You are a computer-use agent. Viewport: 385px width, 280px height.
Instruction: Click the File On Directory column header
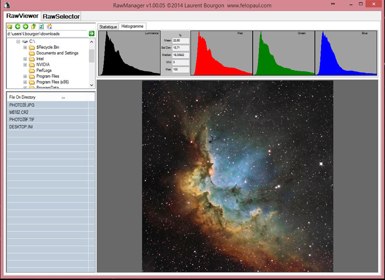[22, 97]
